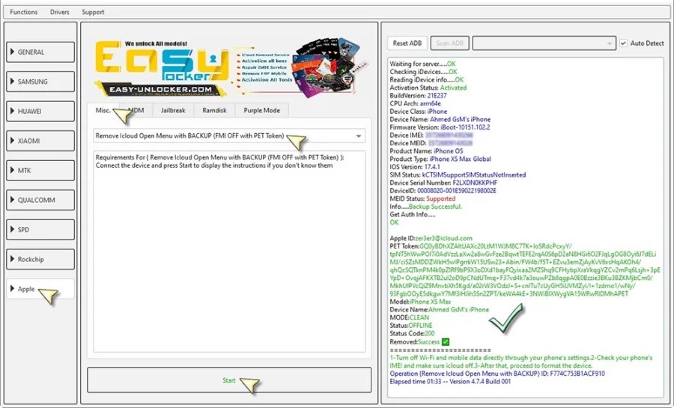
Task: Click the MEID Status Supported line
Action: click(422, 199)
